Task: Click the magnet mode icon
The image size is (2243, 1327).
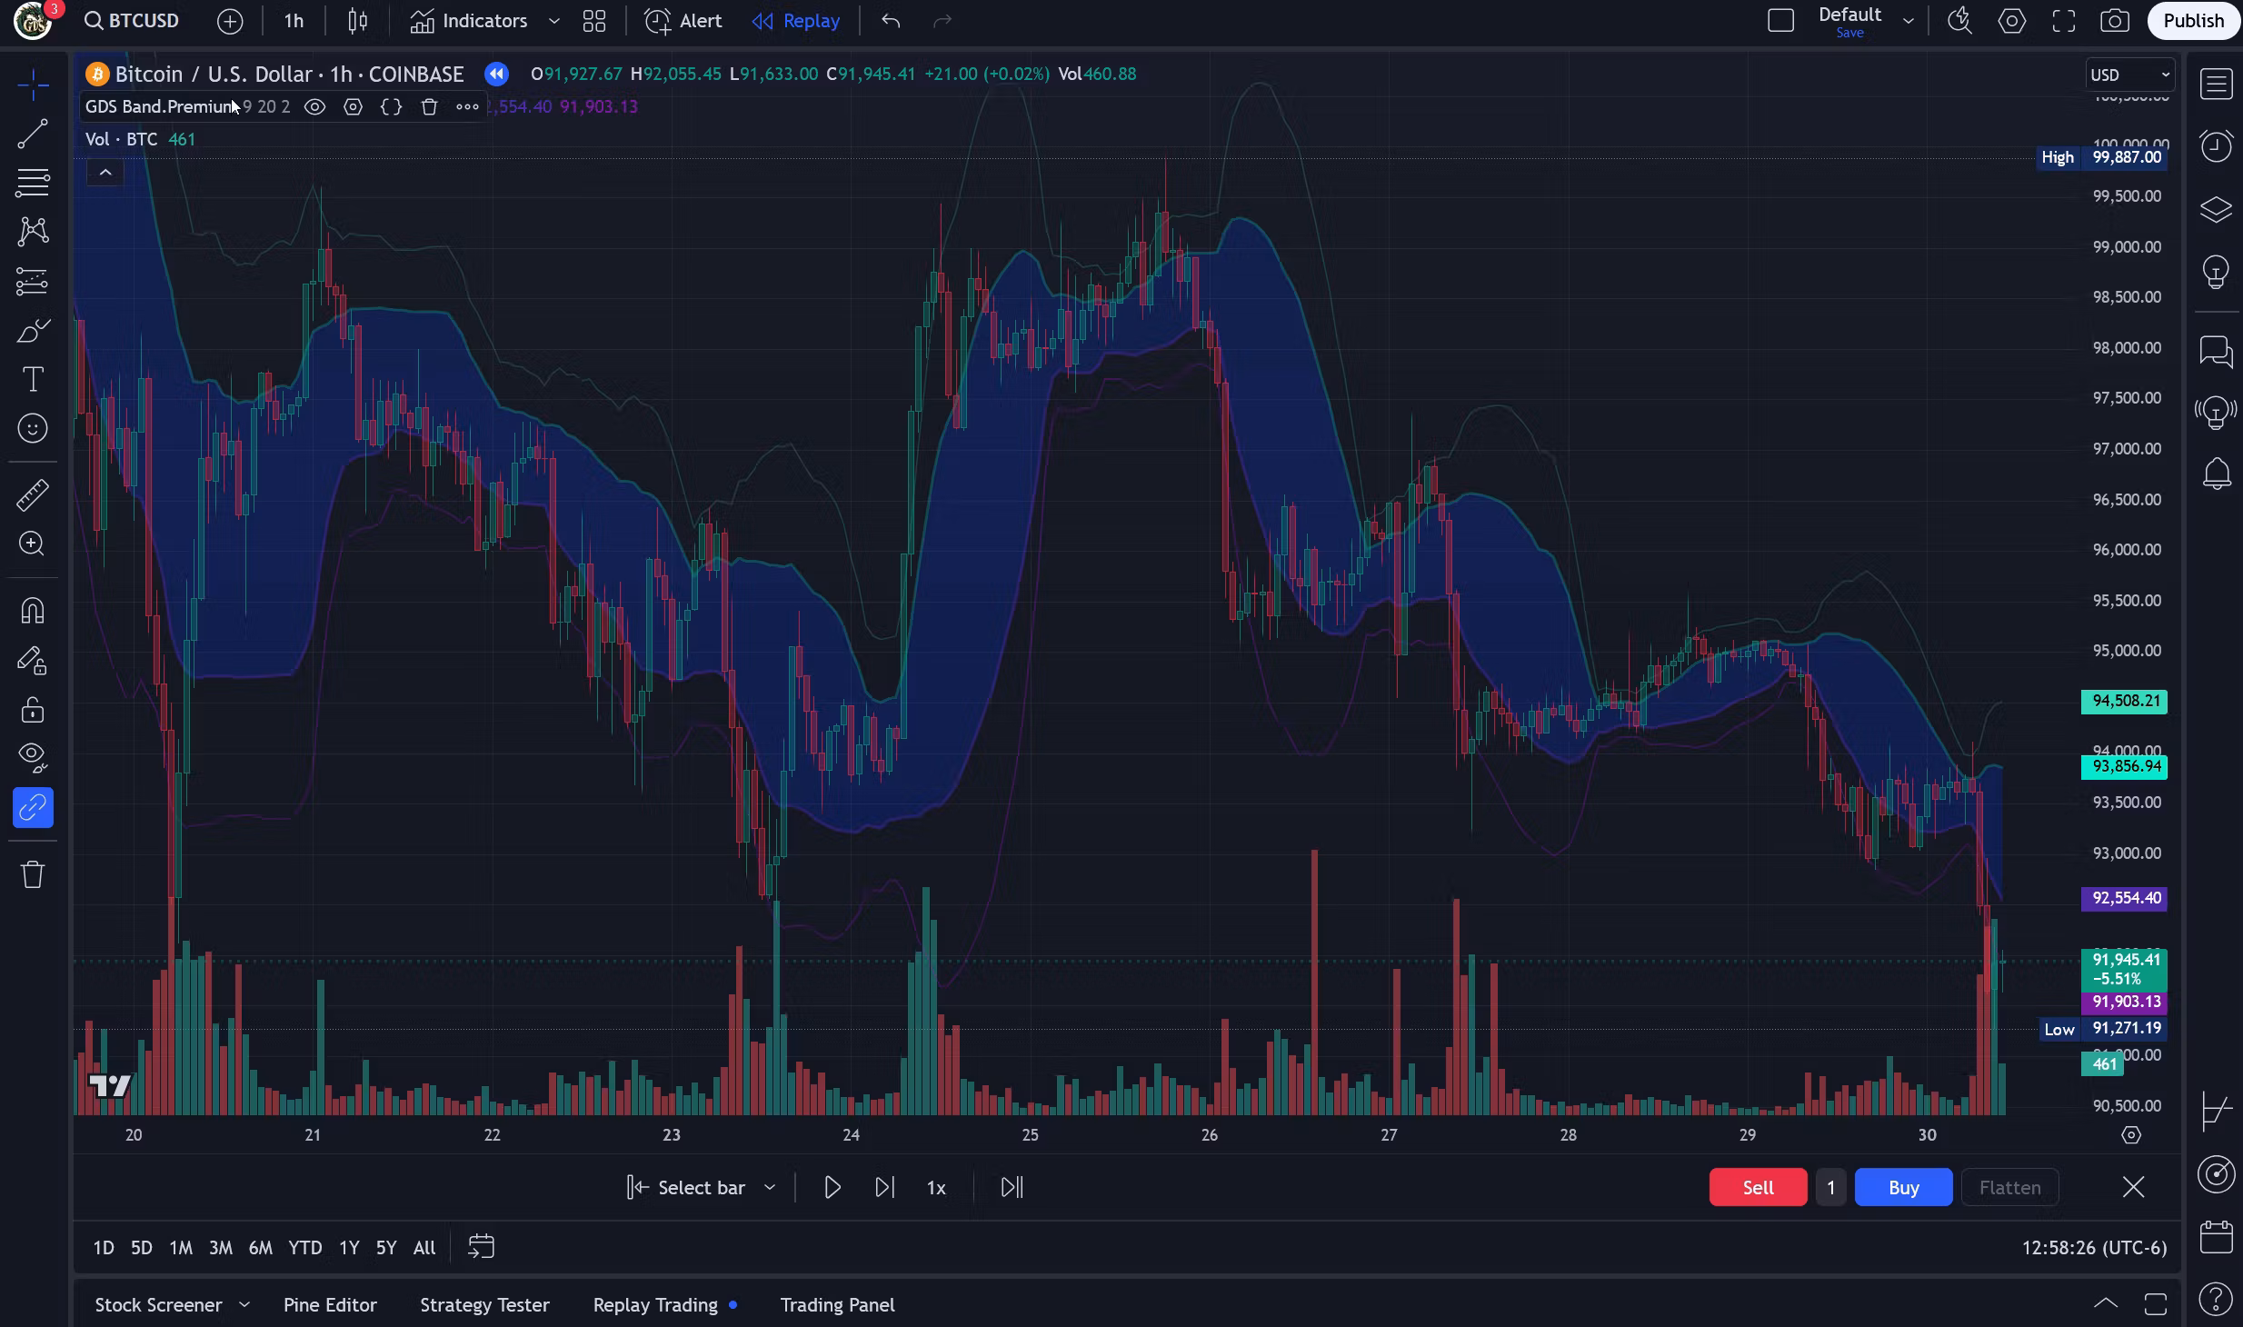Action: point(33,611)
